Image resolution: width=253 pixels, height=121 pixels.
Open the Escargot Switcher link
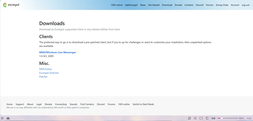pos(49,73)
